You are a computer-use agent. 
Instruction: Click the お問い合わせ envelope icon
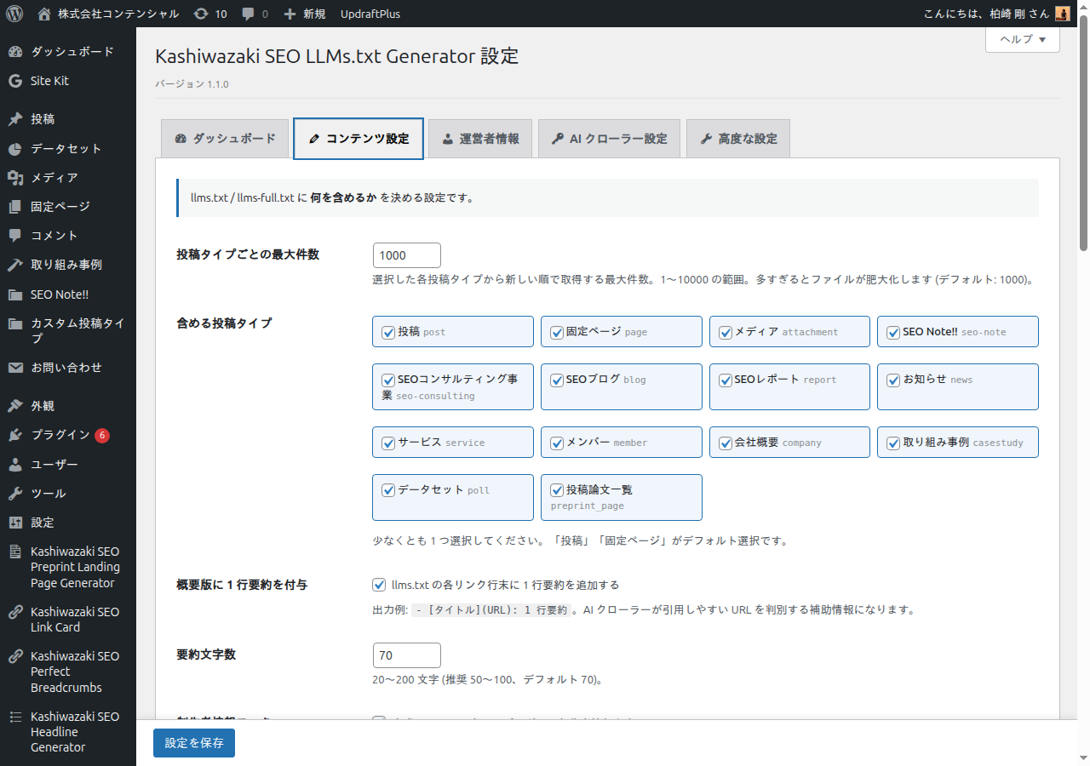click(x=15, y=368)
